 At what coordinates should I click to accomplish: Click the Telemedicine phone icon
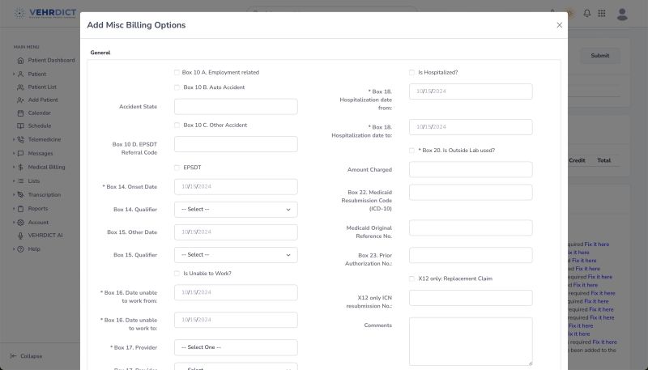(22, 139)
